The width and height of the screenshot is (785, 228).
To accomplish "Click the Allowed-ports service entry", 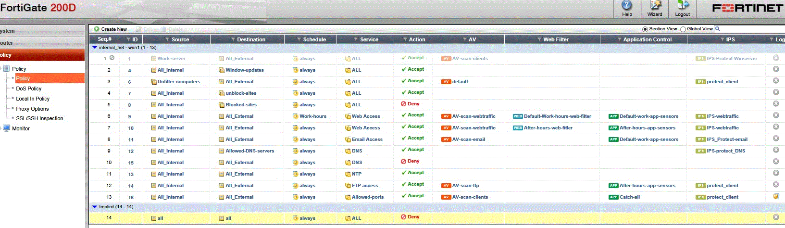I will (x=367, y=197).
